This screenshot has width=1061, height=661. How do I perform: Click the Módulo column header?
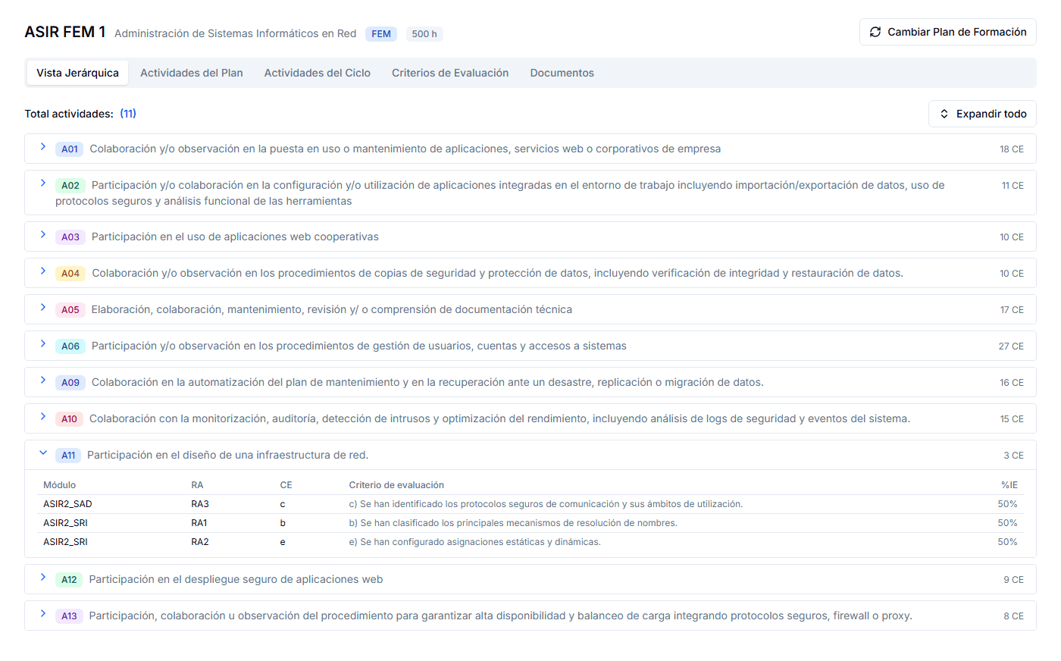pos(60,485)
